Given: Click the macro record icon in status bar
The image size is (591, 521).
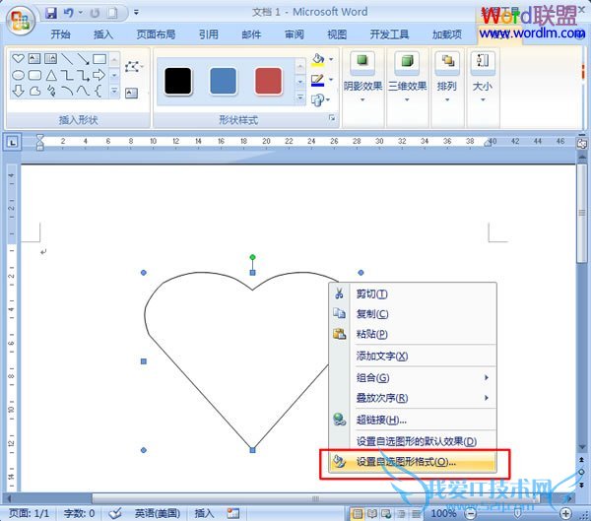Looking at the screenshot, I should [232, 513].
